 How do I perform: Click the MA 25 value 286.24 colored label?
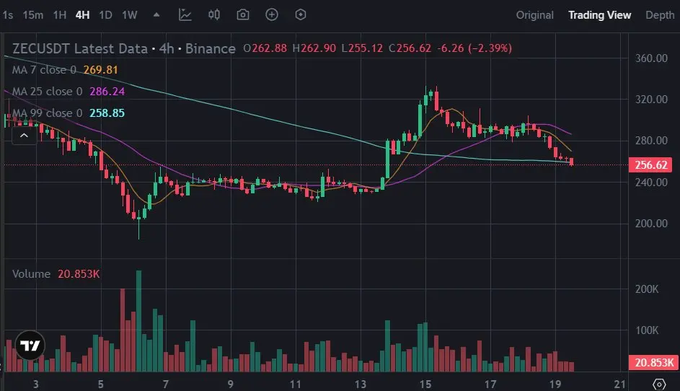[x=107, y=92]
